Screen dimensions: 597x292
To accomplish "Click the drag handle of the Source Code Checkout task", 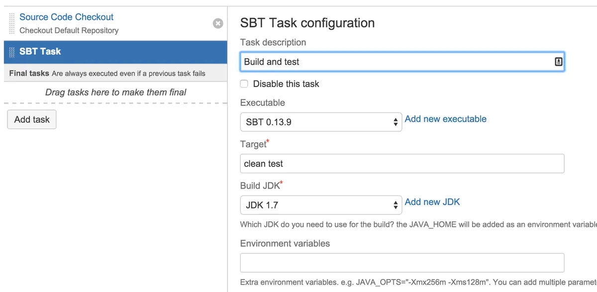I will (12, 23).
